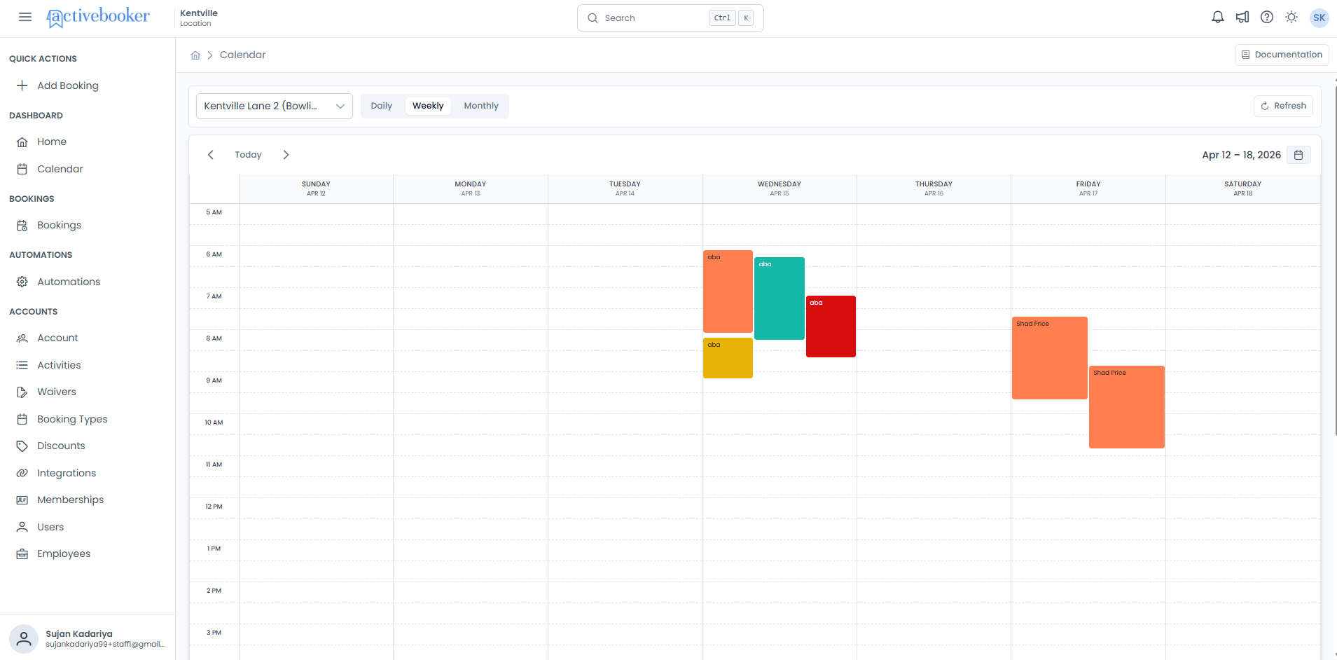This screenshot has width=1337, height=660.
Task: Click the Refresh button
Action: (x=1283, y=106)
